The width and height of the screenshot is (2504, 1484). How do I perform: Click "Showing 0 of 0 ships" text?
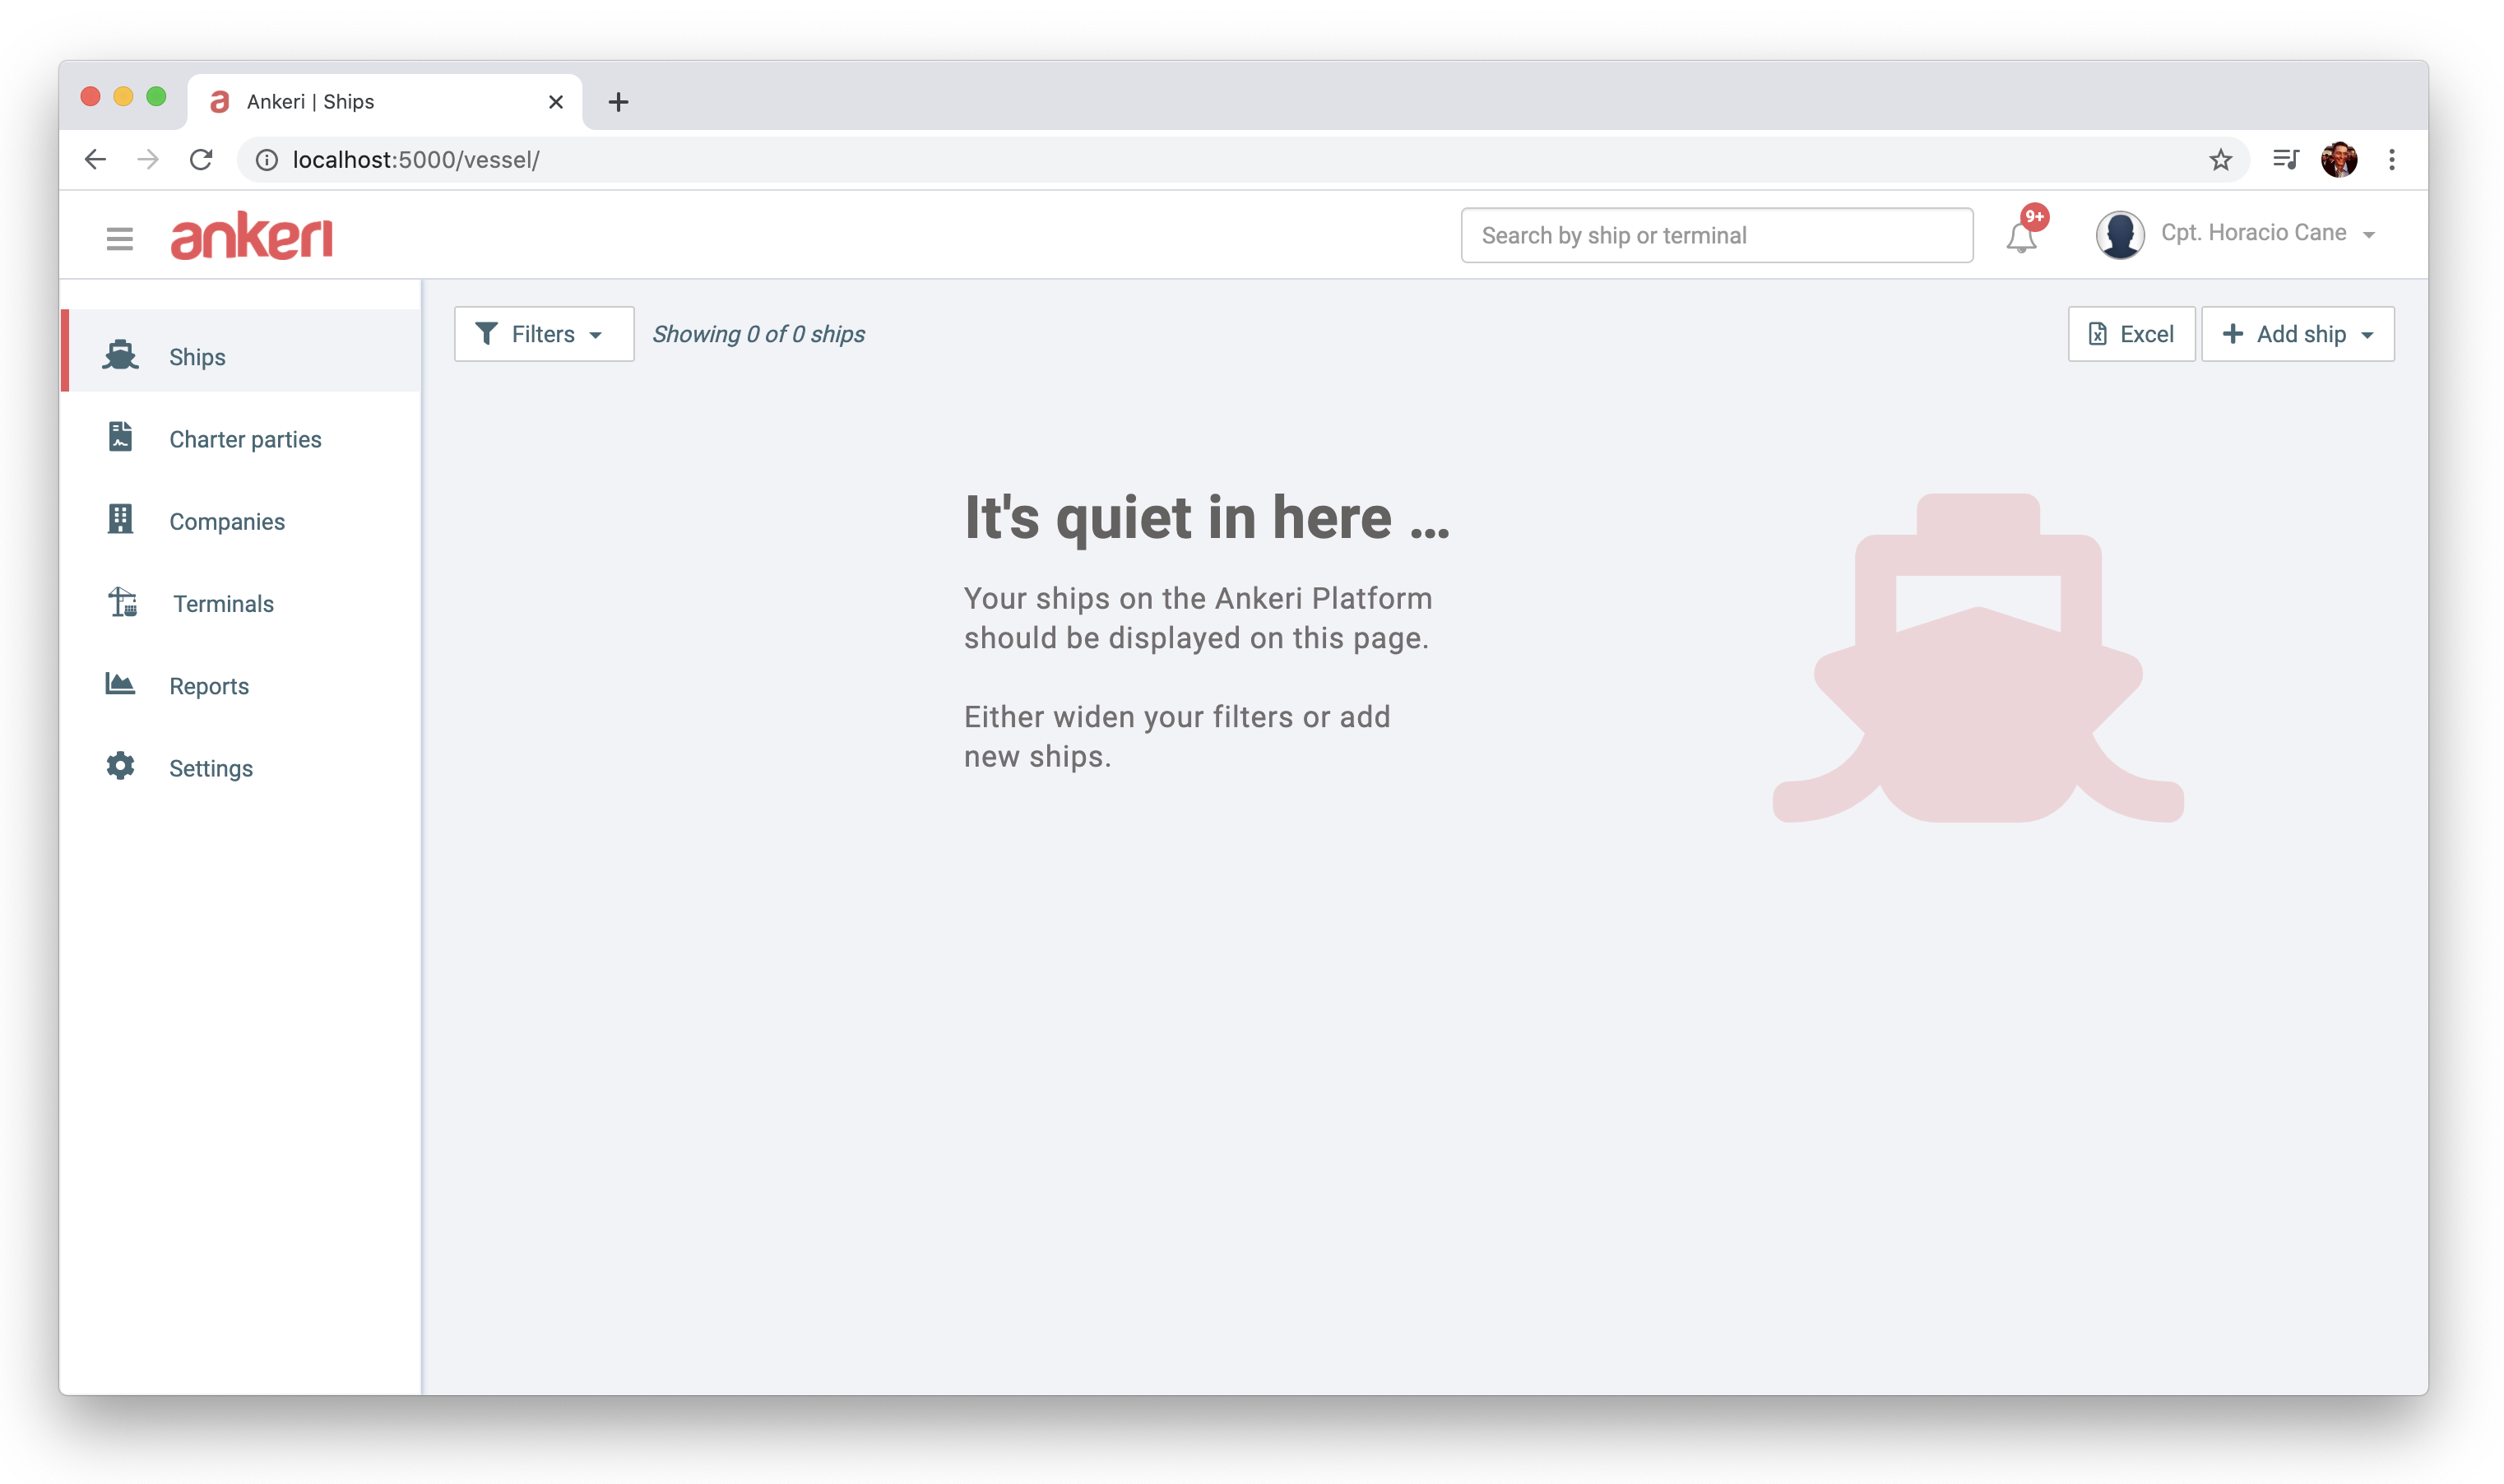[758, 334]
